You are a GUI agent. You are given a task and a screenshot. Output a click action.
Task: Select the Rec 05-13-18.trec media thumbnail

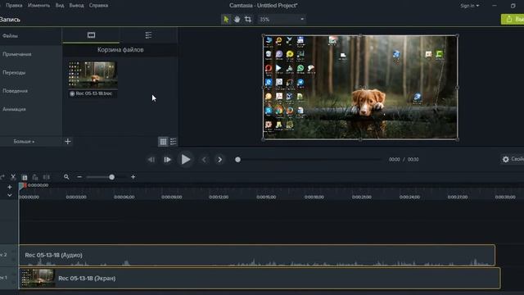click(x=93, y=75)
